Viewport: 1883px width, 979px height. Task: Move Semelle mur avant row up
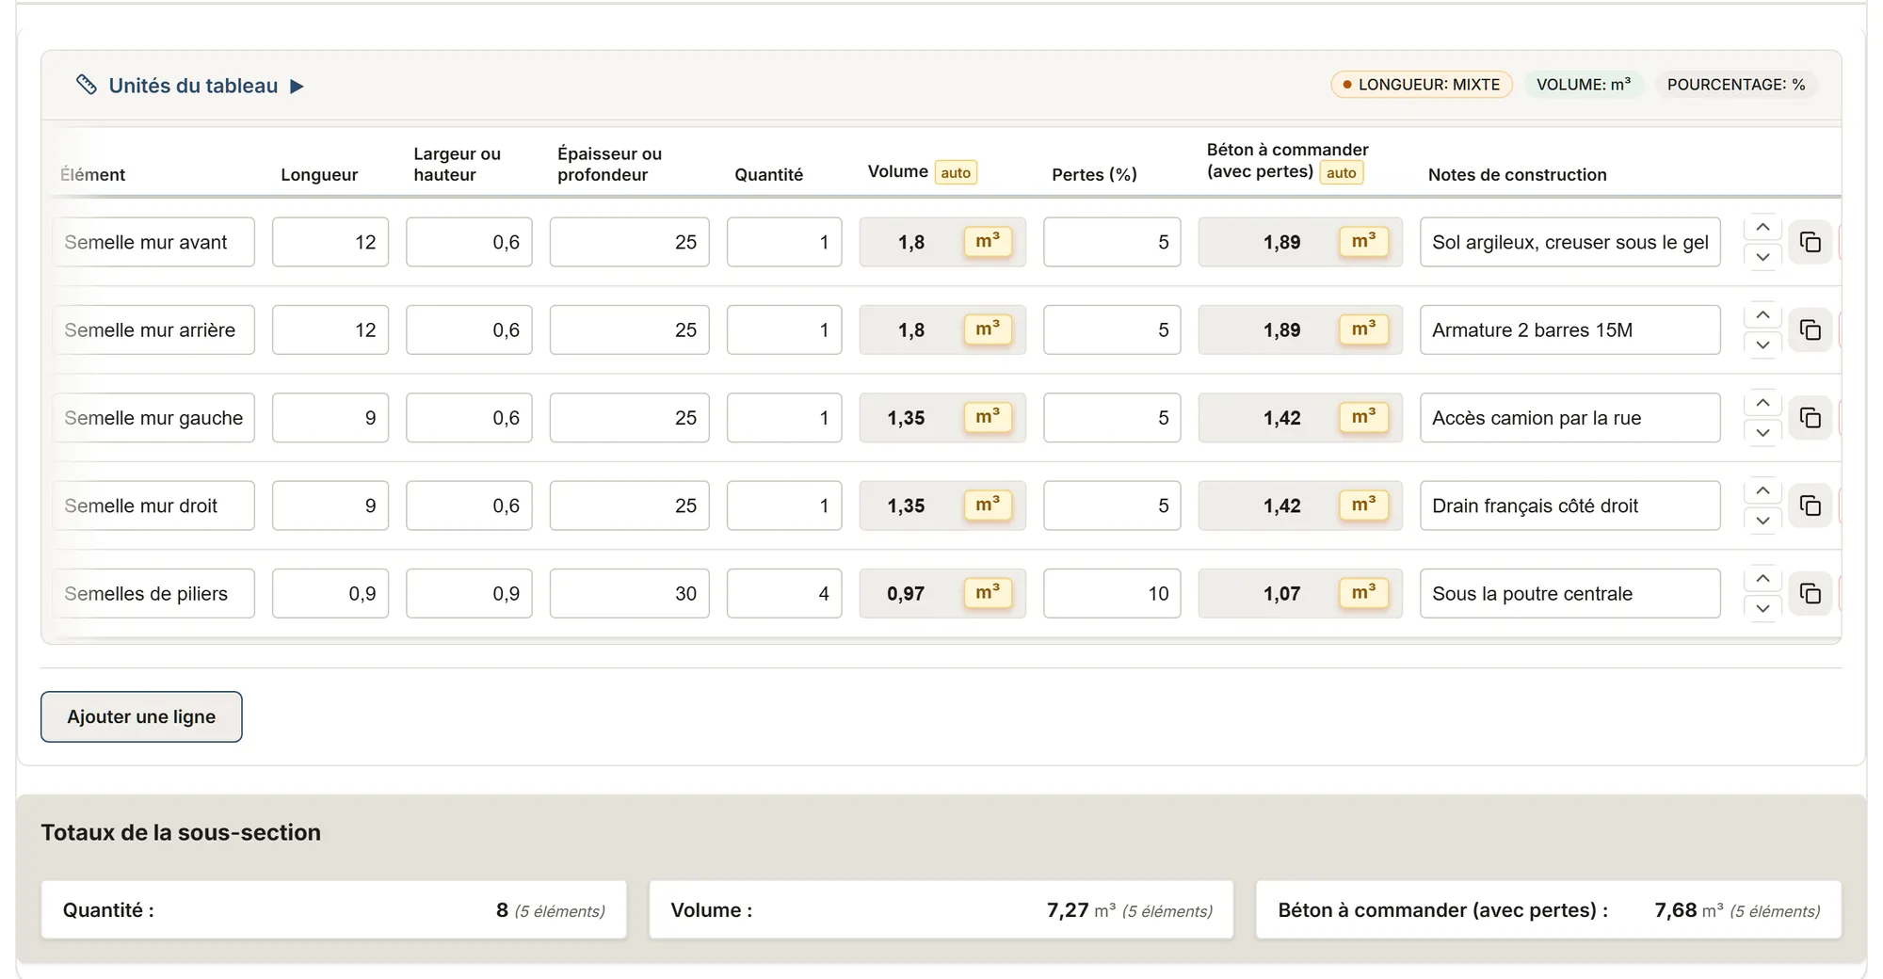(1762, 228)
